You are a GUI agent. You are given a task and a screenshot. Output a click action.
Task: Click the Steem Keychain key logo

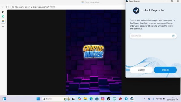pos(136,10)
